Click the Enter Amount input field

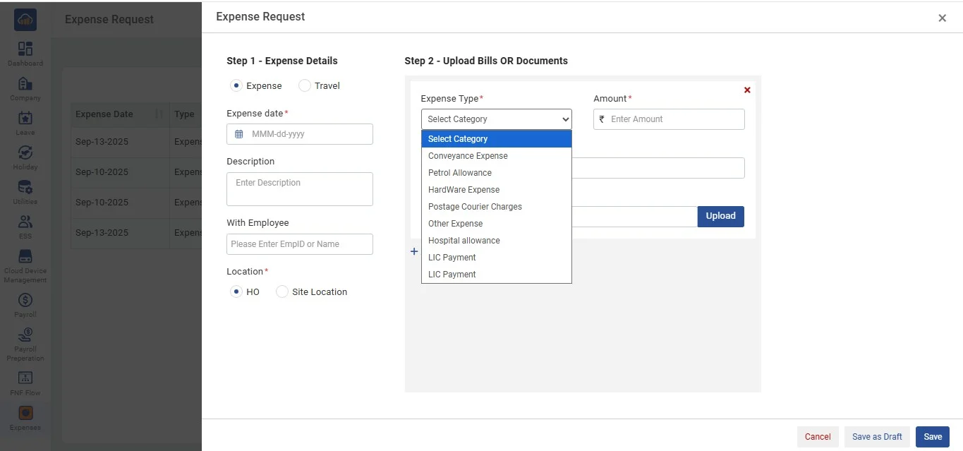[674, 119]
